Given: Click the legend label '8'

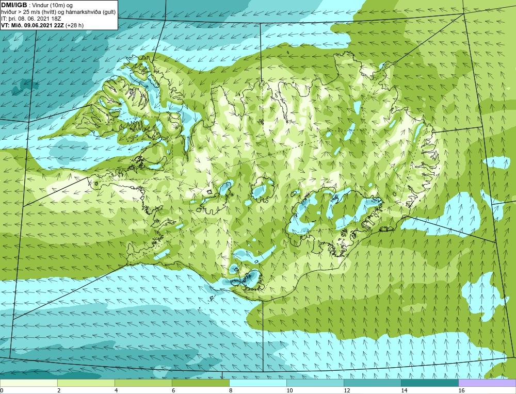Looking at the screenshot, I should pyautogui.click(x=231, y=390).
